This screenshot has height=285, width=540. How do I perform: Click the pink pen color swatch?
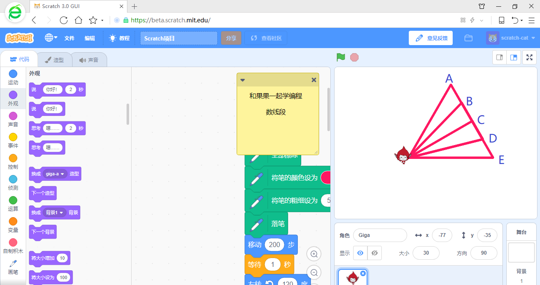coord(325,177)
